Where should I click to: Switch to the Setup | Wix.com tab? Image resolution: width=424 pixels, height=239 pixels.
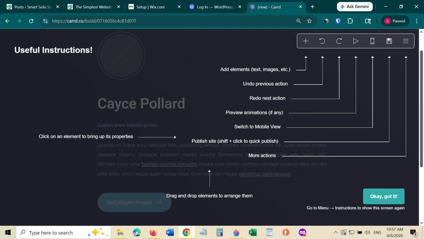coord(154,7)
